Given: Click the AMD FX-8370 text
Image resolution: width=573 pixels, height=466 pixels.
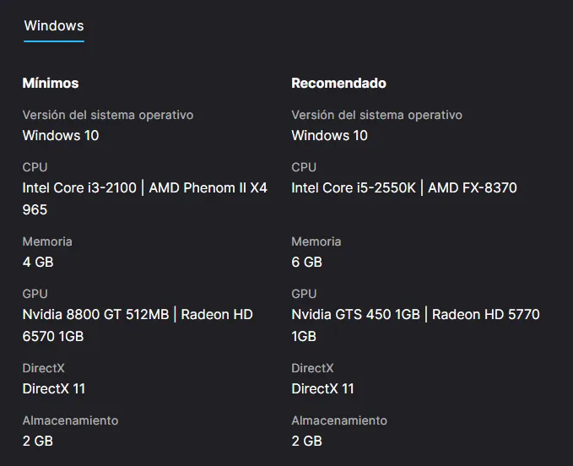Looking at the screenshot, I should click(473, 187).
